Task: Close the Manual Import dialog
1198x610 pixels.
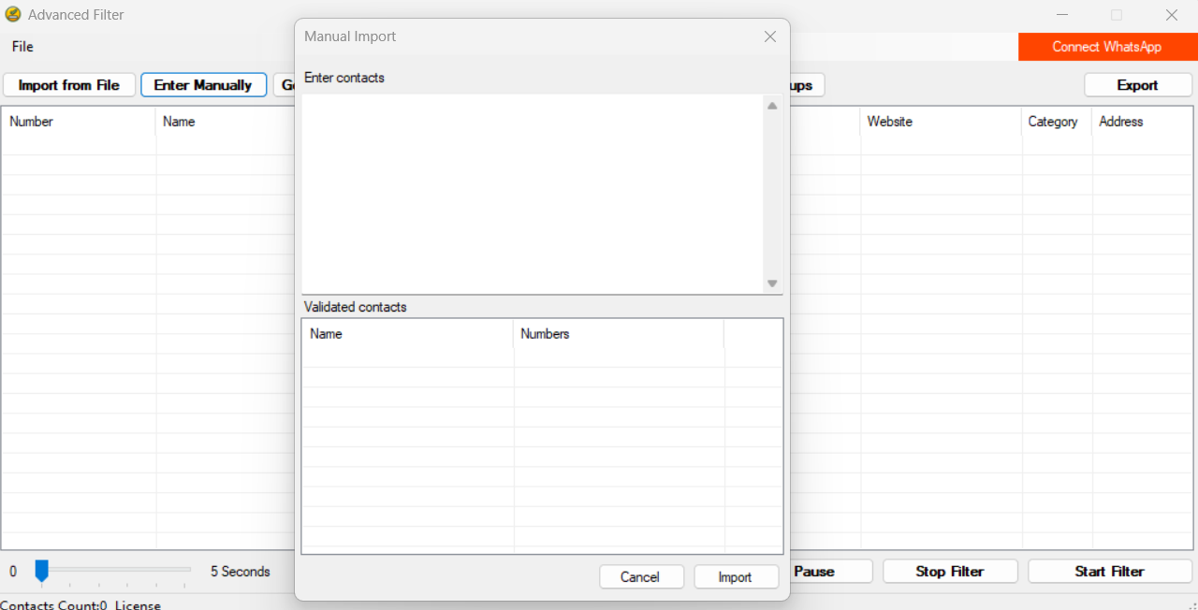Action: (769, 36)
